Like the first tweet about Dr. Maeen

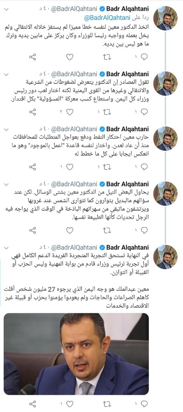click(69, 57)
